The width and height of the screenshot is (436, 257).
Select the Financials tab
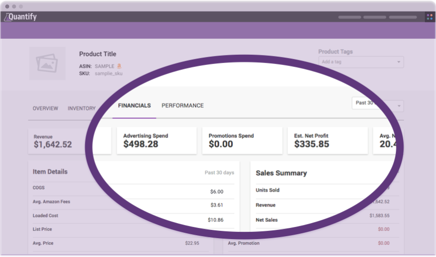pyautogui.click(x=134, y=106)
